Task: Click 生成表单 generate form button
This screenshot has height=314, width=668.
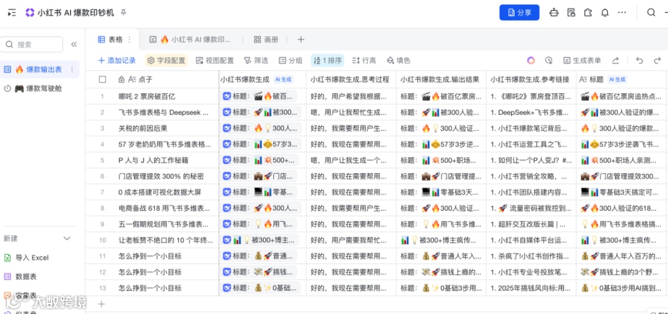Action: click(582, 61)
